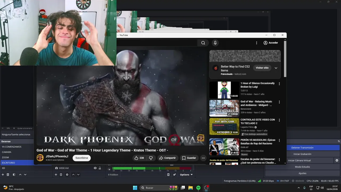Add a new scene in OBS Escenas panel
341x192 pixels.
[x=3, y=175]
